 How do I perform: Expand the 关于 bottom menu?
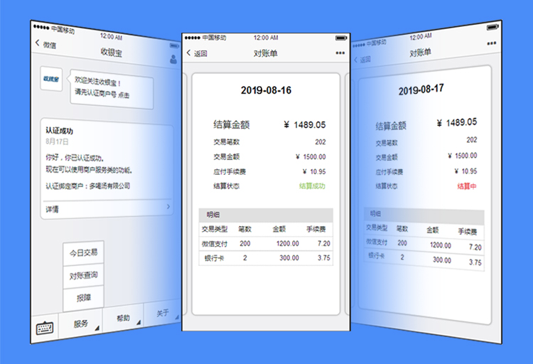pyautogui.click(x=161, y=314)
